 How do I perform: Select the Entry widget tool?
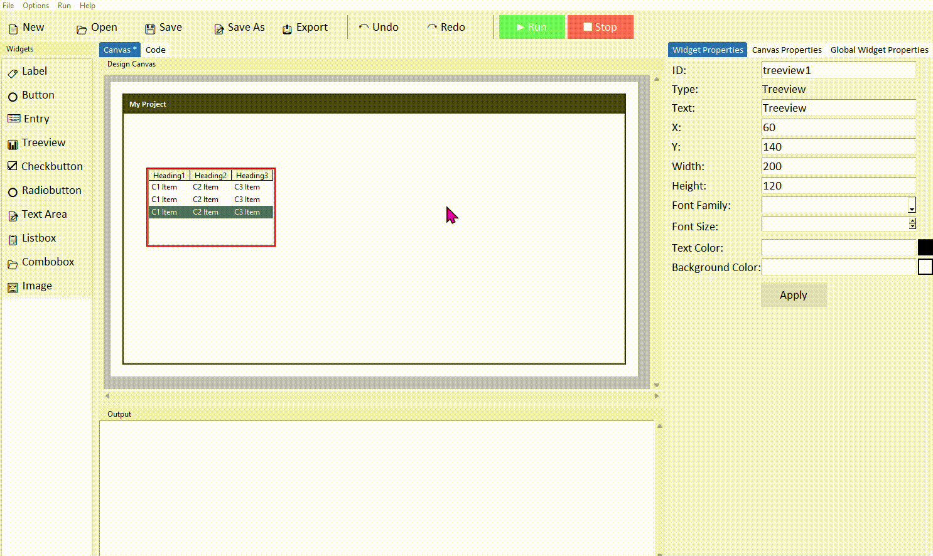[x=35, y=119]
